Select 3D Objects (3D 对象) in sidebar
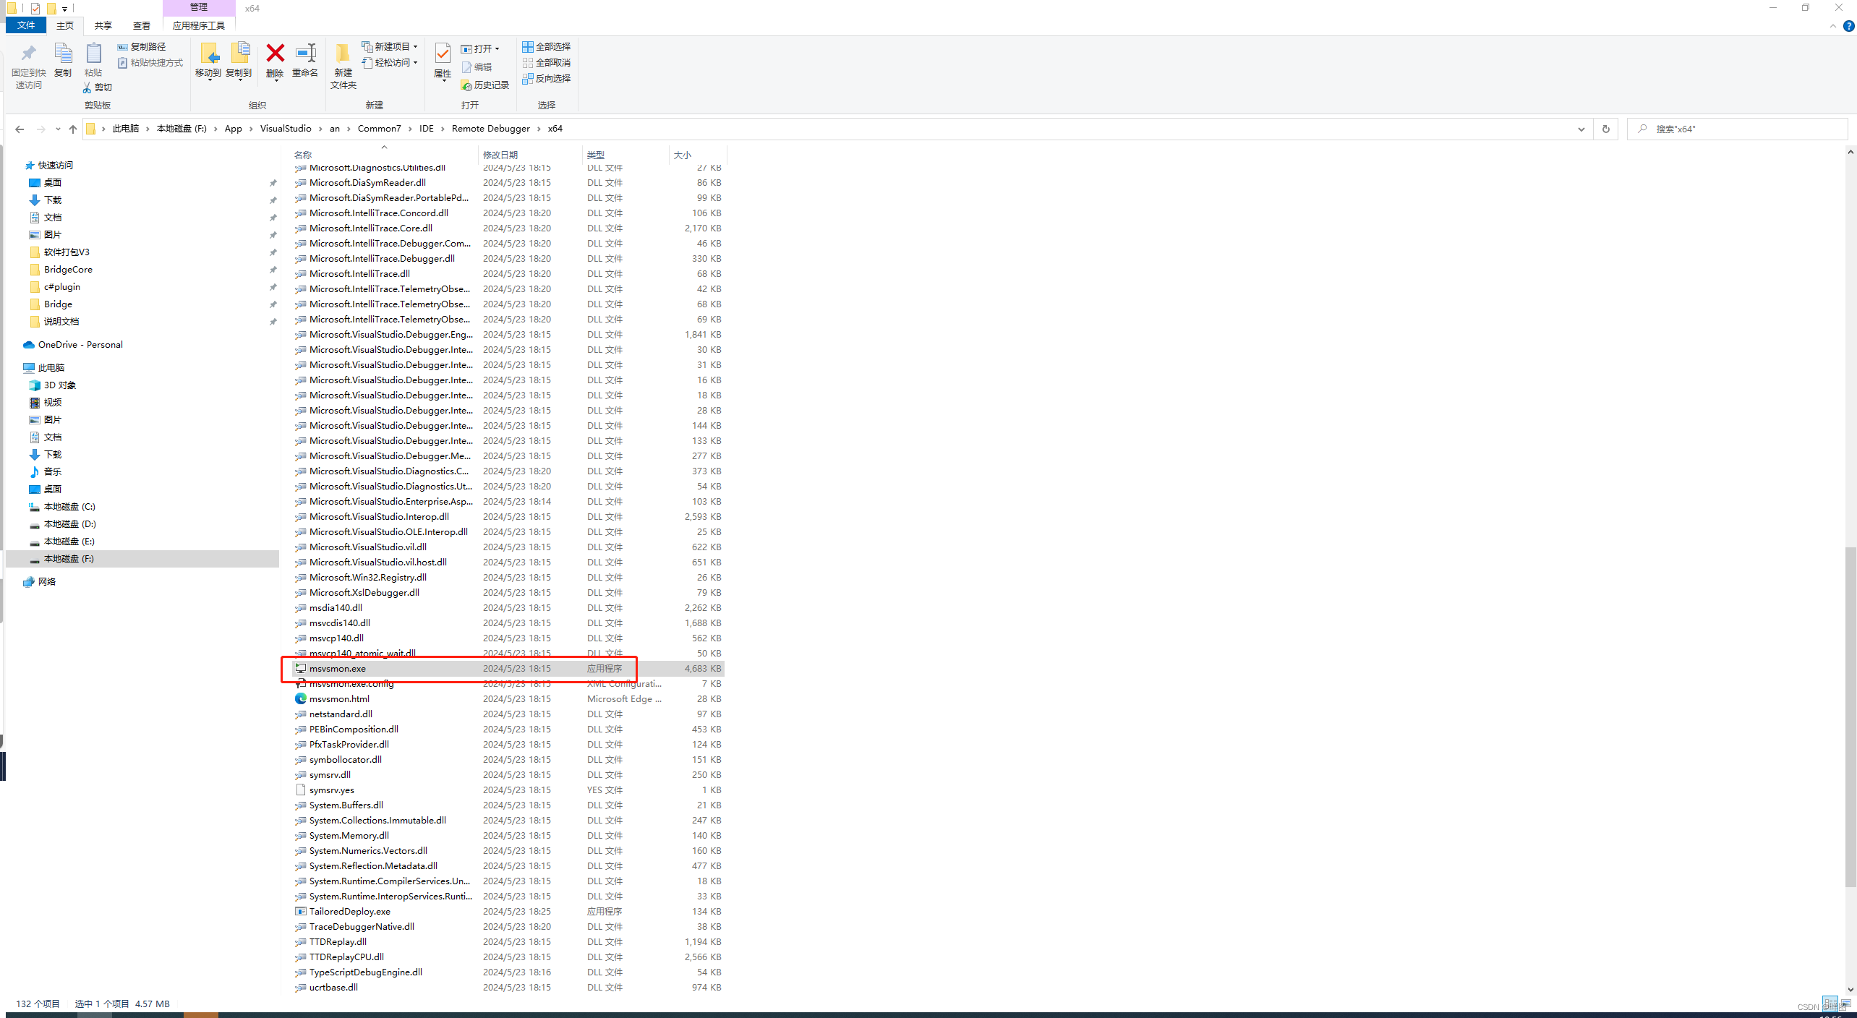 [x=60, y=385]
